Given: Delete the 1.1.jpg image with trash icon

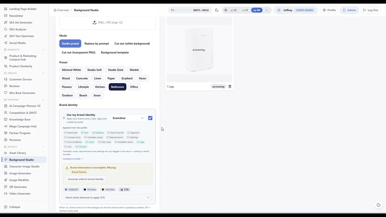Looking at the screenshot, I should [230, 86].
